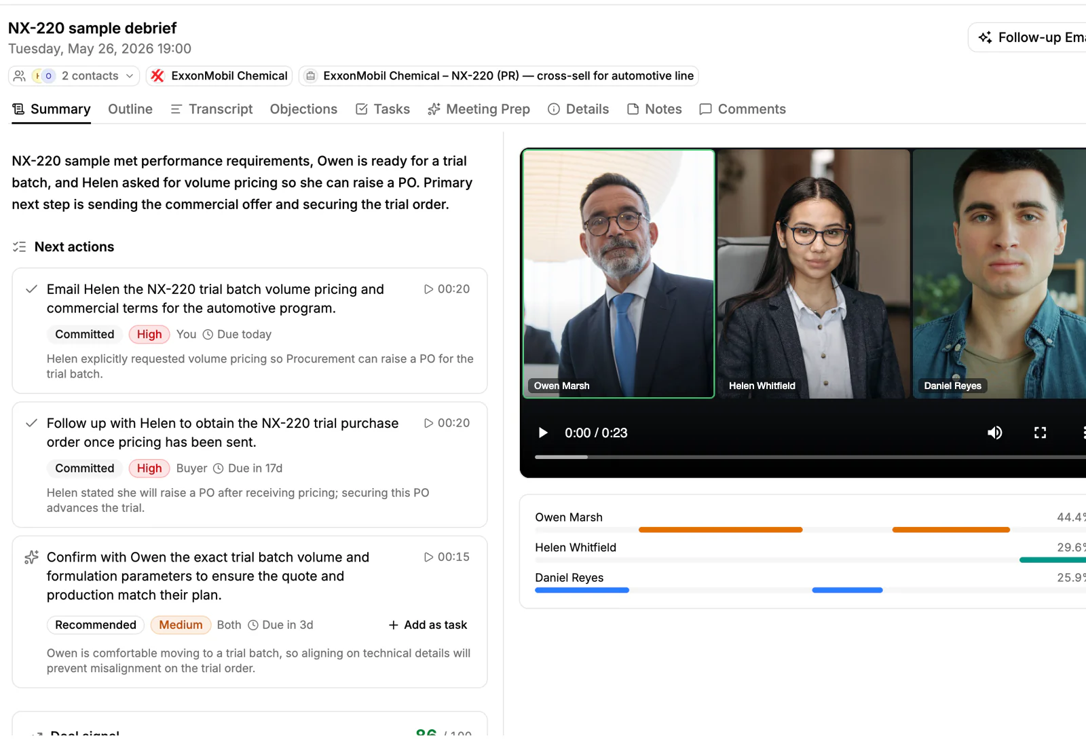Select Helen Whitfield's video thumbnail
1086x751 pixels.
click(x=814, y=274)
